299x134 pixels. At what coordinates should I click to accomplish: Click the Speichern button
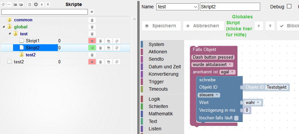pyautogui.click(x=161, y=26)
